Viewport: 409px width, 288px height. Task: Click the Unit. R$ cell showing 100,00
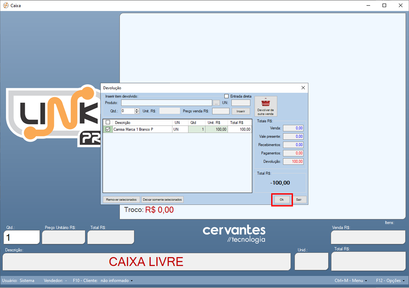click(x=216, y=129)
